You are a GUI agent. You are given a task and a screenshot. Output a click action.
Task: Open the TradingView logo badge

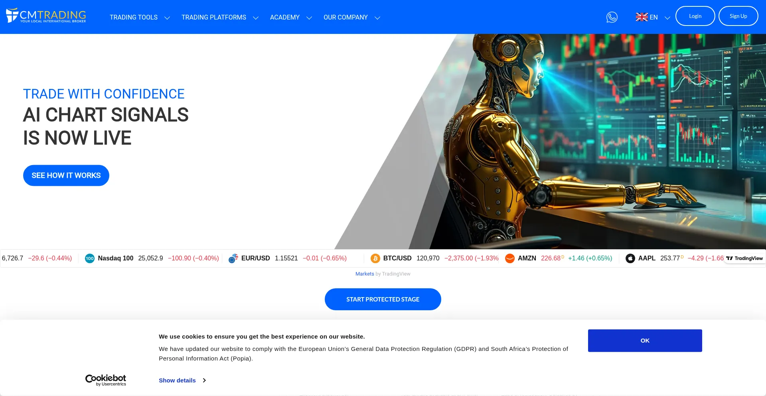(744, 258)
